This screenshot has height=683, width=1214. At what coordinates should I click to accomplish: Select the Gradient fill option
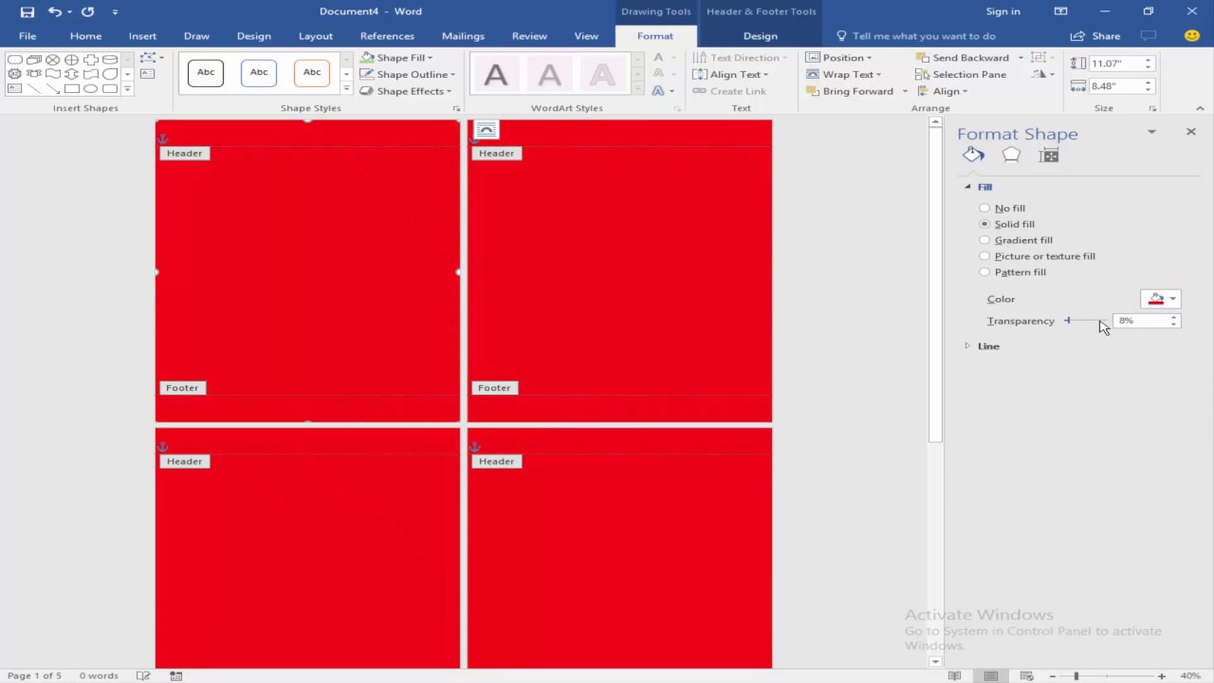click(1017, 240)
